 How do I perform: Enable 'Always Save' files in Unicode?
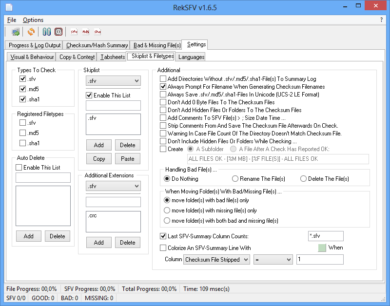pos(163,95)
